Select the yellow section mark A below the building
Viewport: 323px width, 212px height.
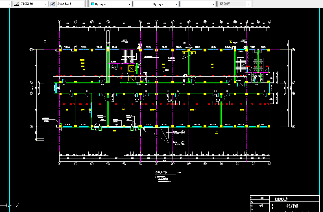216,132
